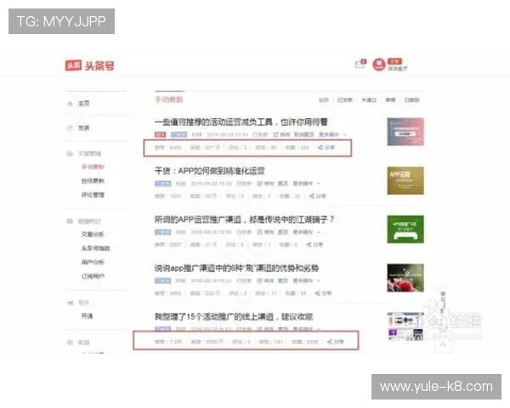Open 文章分析 in the sidebar

(x=93, y=235)
